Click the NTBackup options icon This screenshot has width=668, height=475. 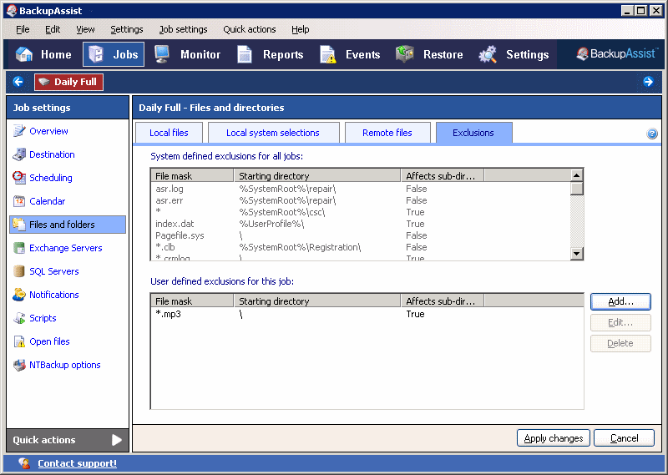19,365
